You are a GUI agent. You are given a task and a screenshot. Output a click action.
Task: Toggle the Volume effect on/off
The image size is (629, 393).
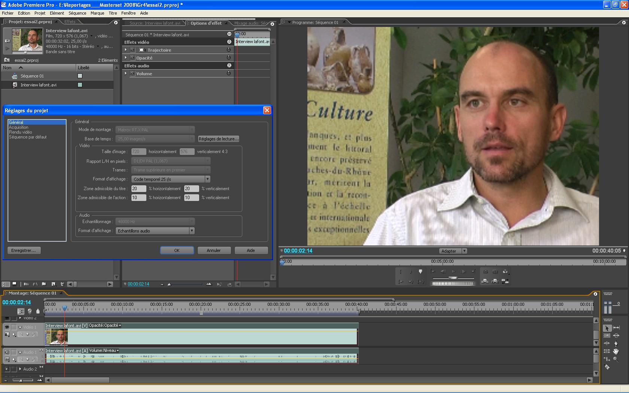(x=132, y=73)
